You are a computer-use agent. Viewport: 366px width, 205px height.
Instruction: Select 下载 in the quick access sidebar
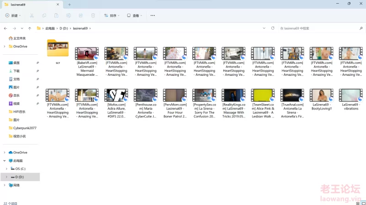click(x=16, y=71)
